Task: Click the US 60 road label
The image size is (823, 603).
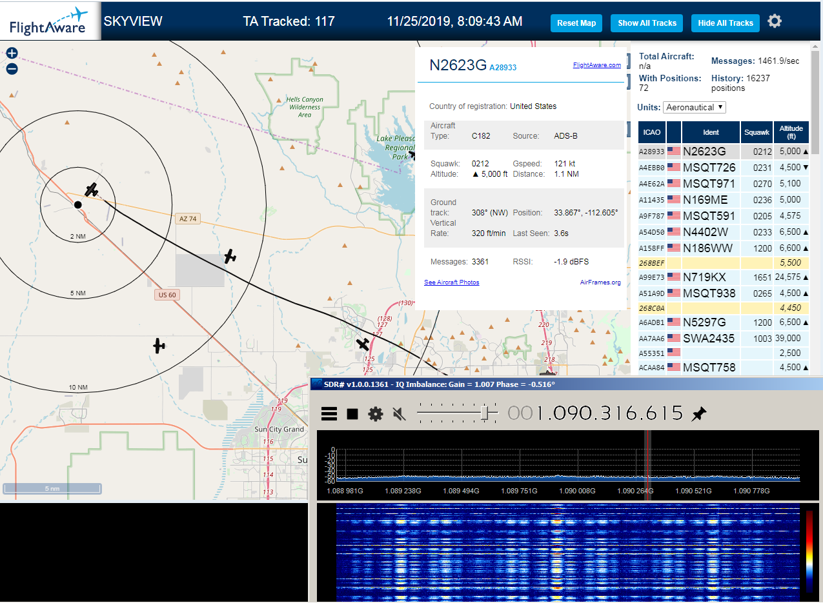Action: (x=167, y=295)
